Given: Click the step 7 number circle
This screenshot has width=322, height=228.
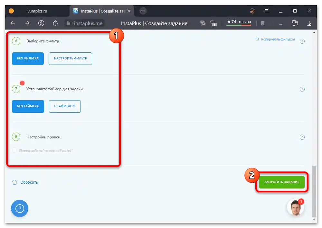Looking at the screenshot, I should pos(16,89).
